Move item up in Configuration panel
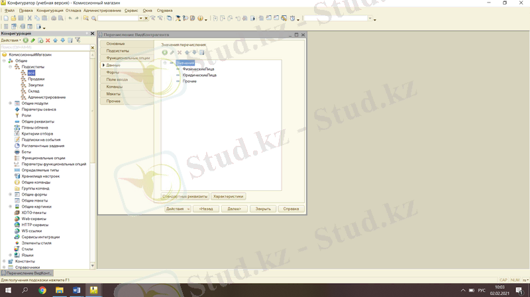Screen dimensions: 530x297 click(55, 40)
